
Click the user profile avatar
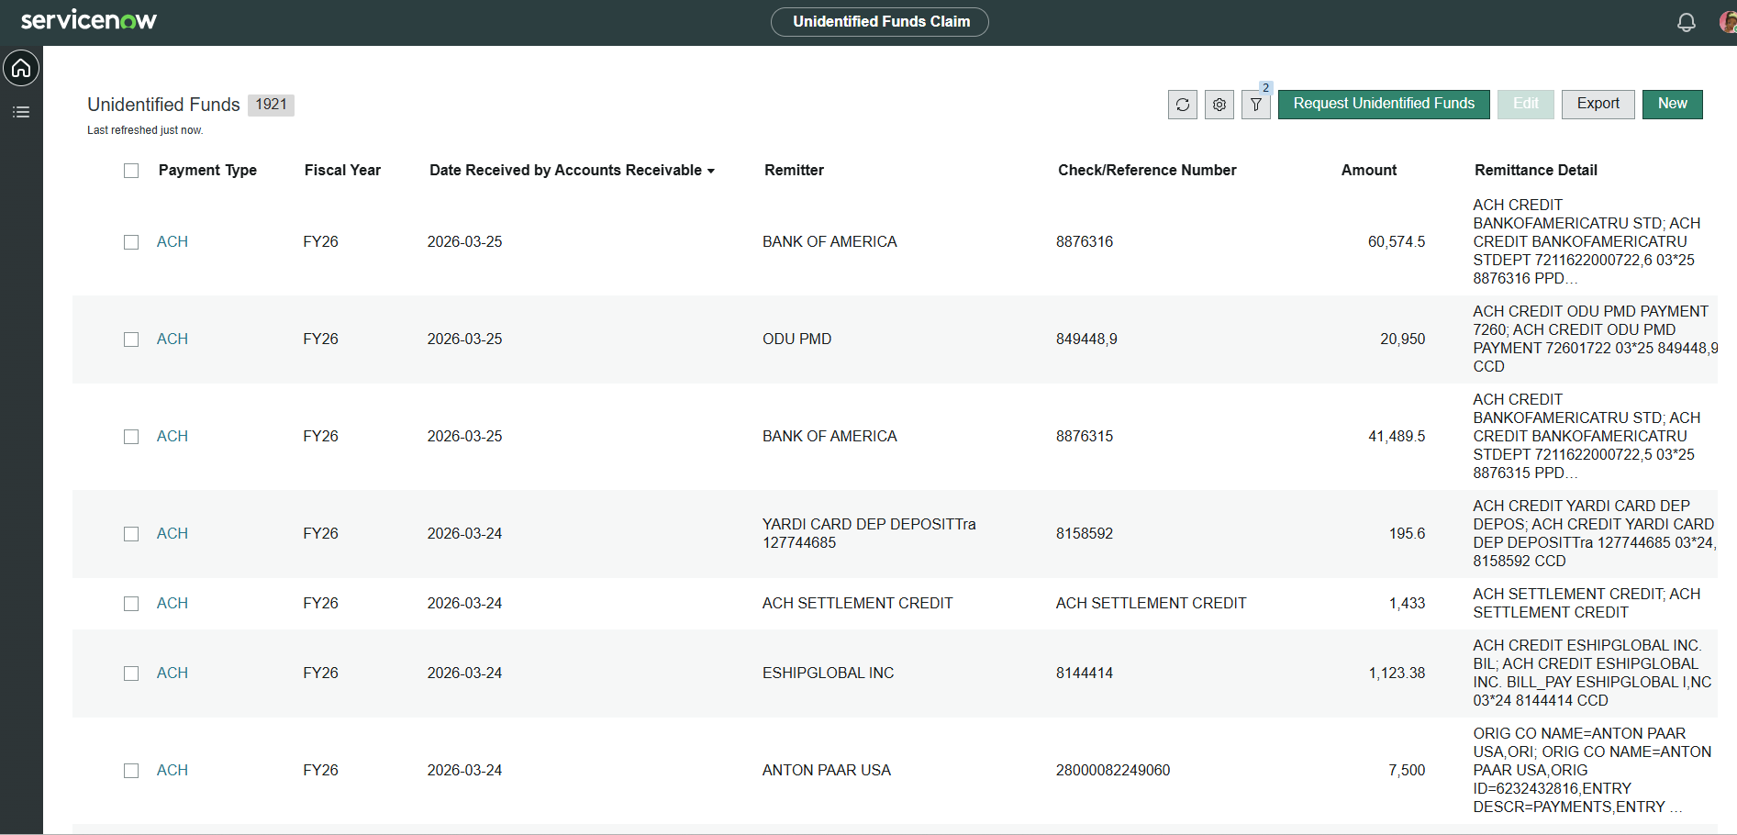pyautogui.click(x=1727, y=22)
